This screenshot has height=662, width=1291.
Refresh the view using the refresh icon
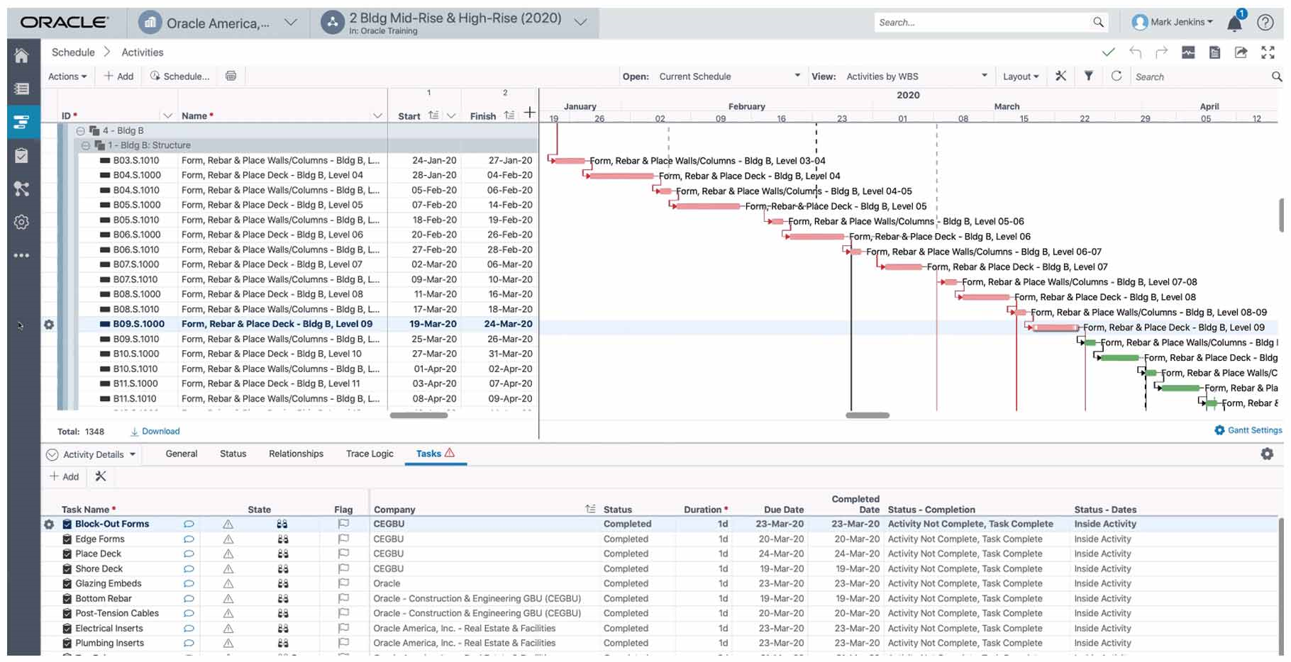[1117, 76]
